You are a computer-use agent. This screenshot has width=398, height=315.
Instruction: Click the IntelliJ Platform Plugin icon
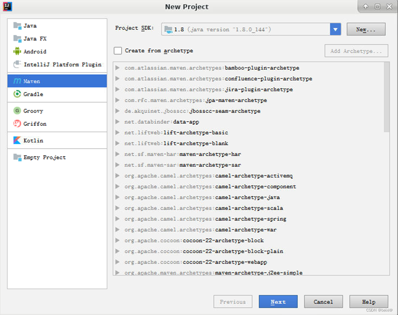(x=17, y=64)
